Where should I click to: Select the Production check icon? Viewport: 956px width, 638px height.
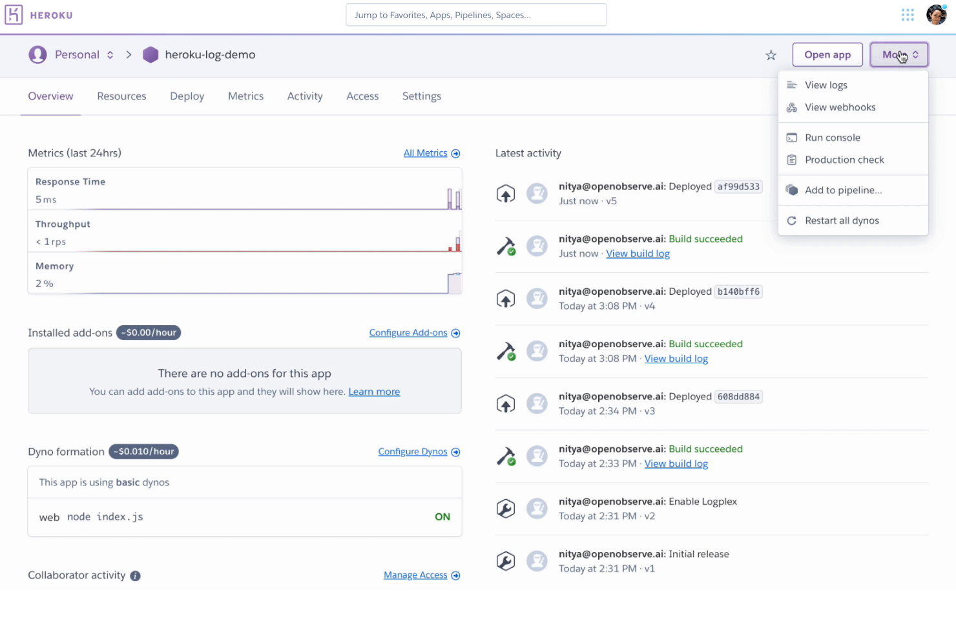pyautogui.click(x=792, y=160)
